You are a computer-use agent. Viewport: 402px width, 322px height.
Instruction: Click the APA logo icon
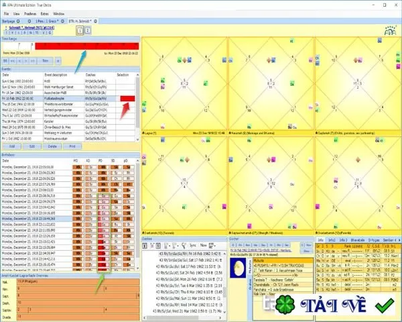(390, 31)
